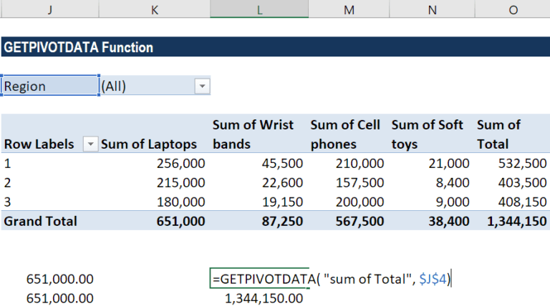
Task: Open the Region filter dropdown arrow
Action: pos(202,87)
